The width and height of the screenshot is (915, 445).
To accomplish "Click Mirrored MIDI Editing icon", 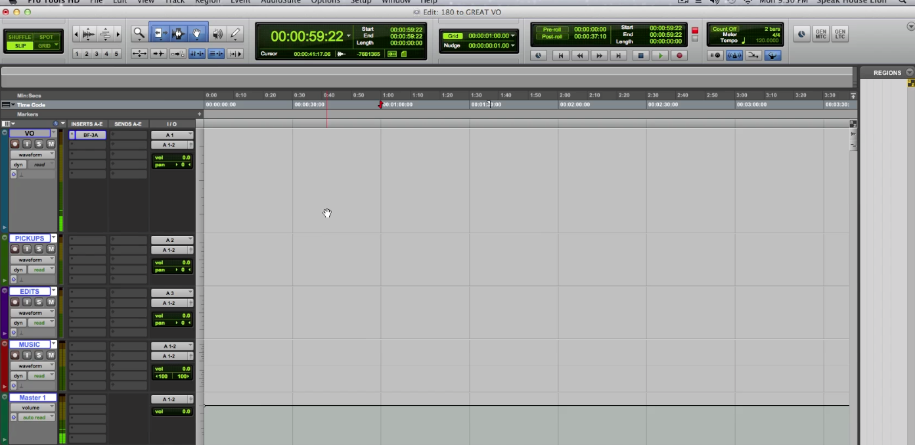I will pyautogui.click(x=177, y=54).
